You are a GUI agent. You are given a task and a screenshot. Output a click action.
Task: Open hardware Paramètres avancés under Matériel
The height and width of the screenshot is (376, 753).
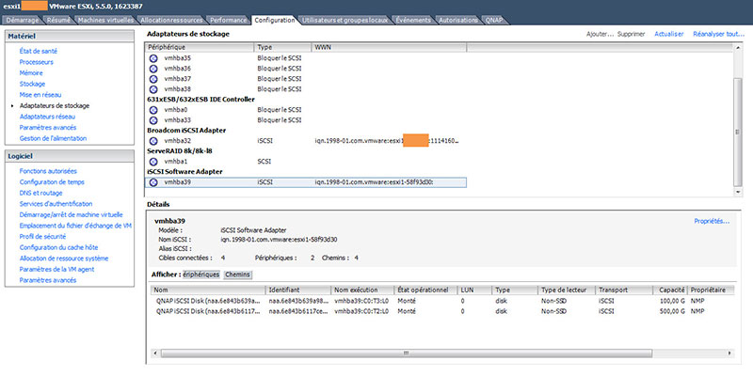tap(48, 128)
